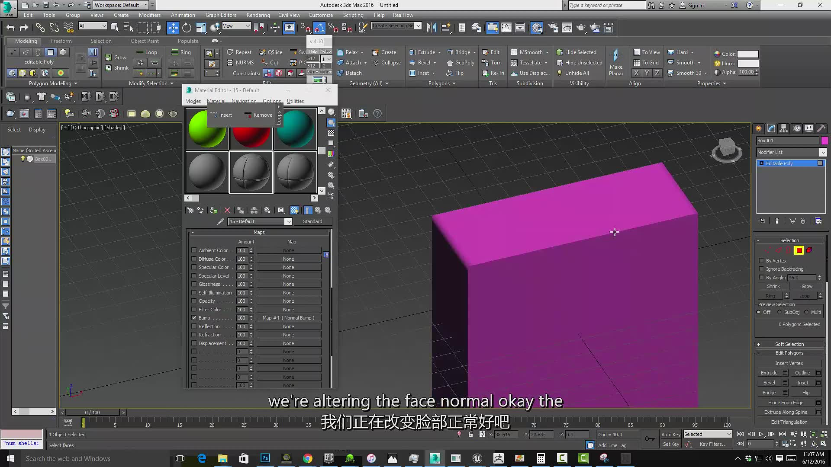Click the QSlice tool

pos(271,52)
